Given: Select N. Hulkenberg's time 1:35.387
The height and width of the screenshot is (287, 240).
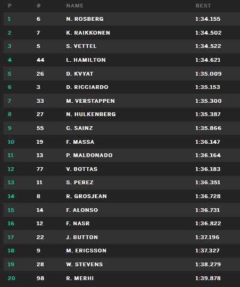Looking at the screenshot, I should coord(208,114).
